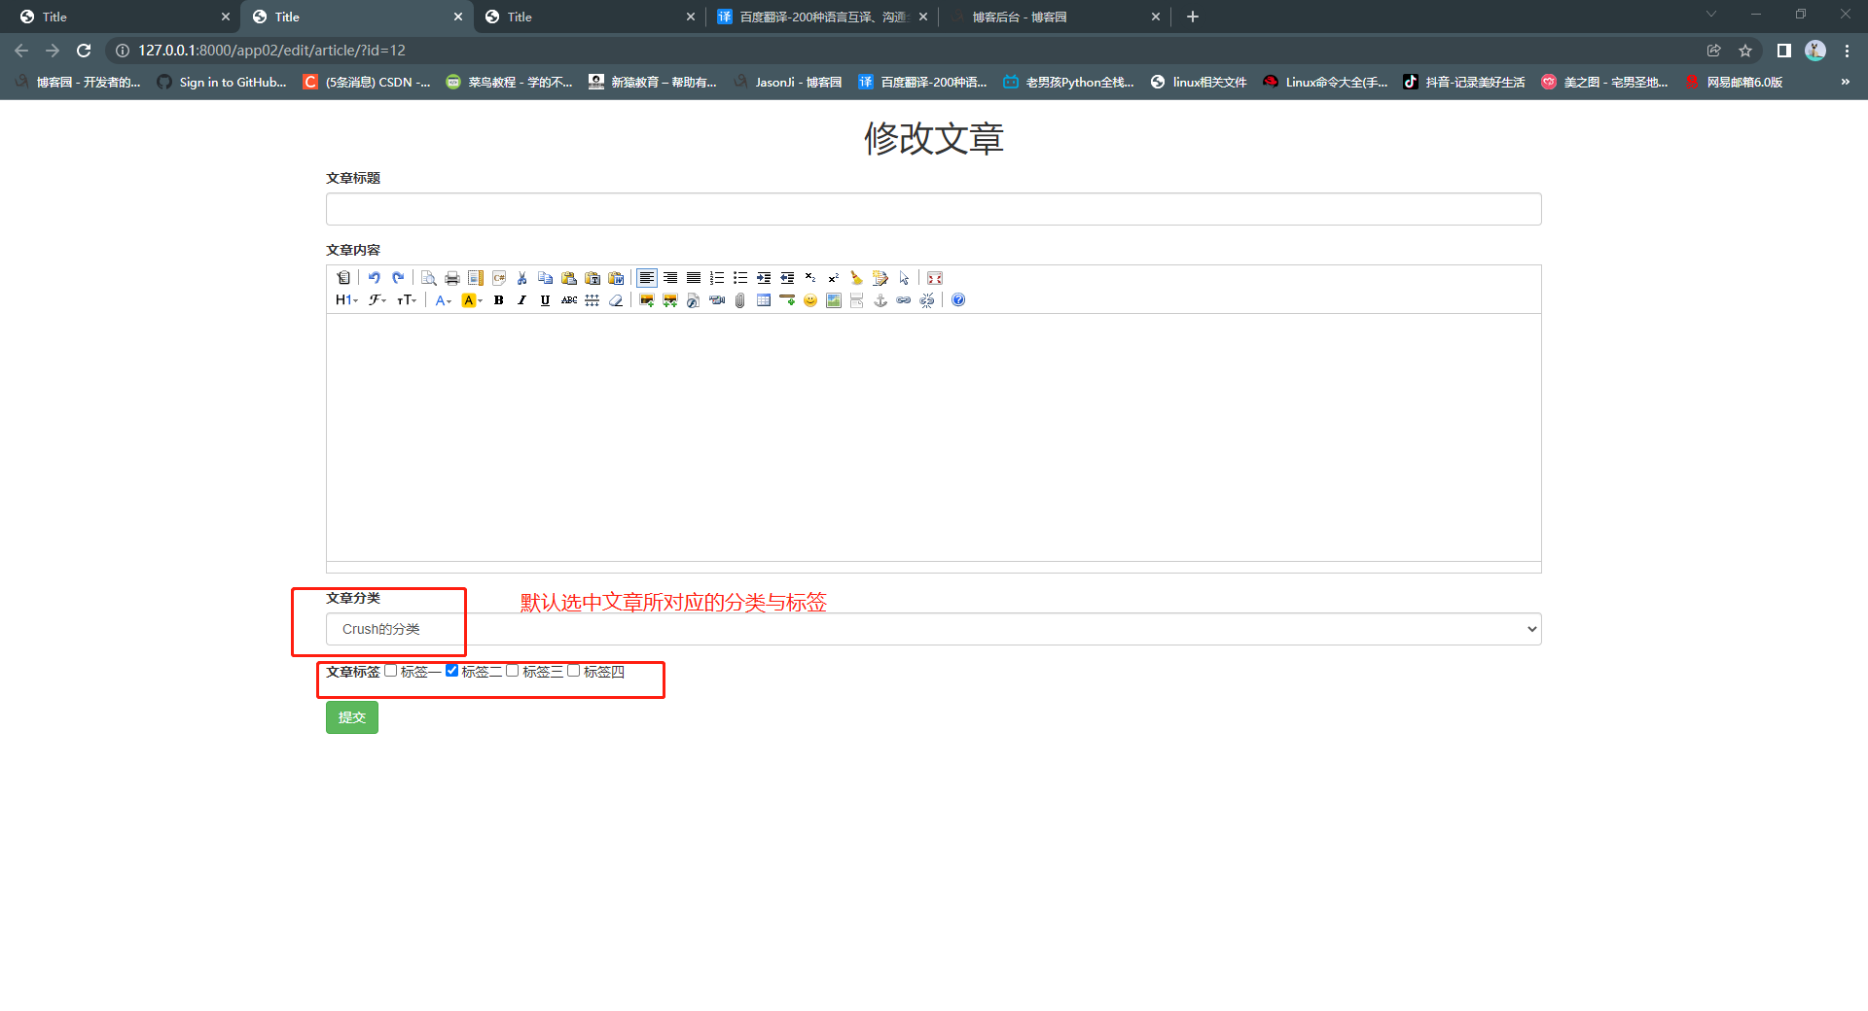This screenshot has height=1011, width=1868.
Task: Paste from Word
Action: 615,278
